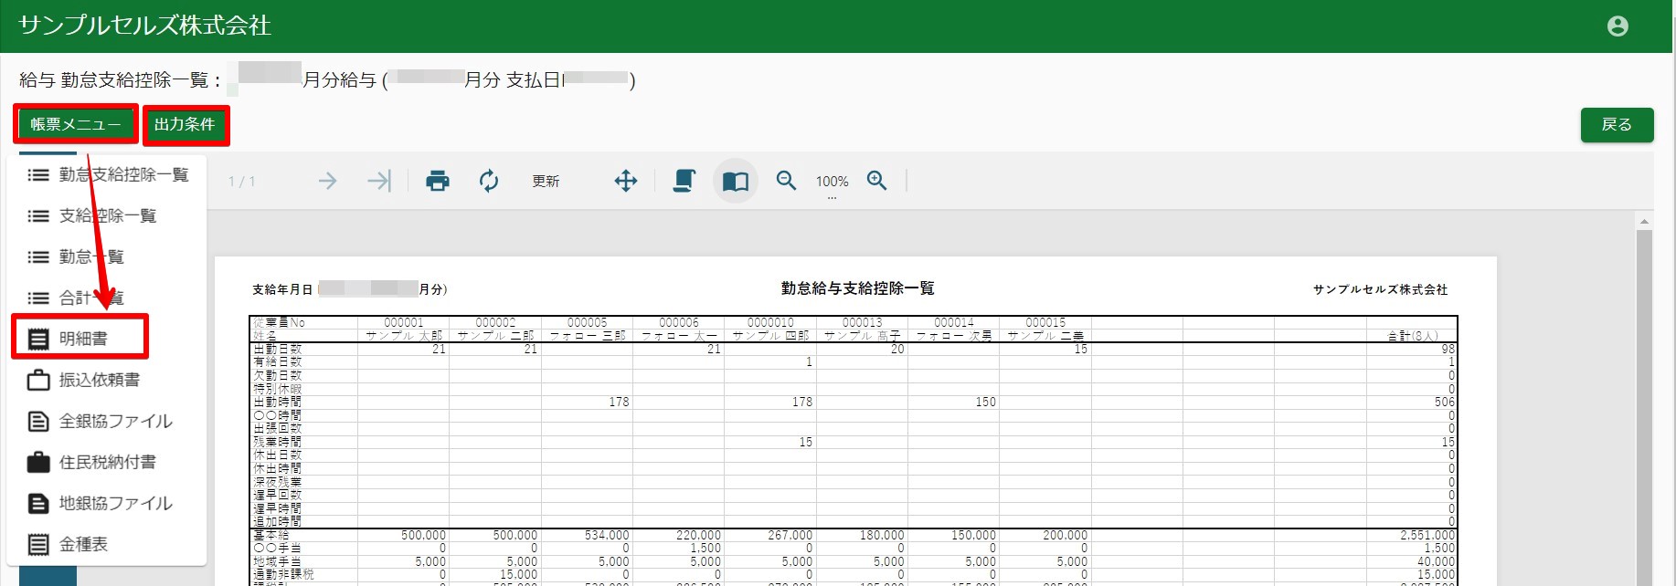
Task: Click the list icon beside 合計一覧
Action: [x=38, y=298]
